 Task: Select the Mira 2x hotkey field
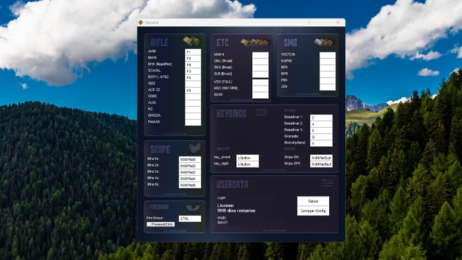coord(189,166)
